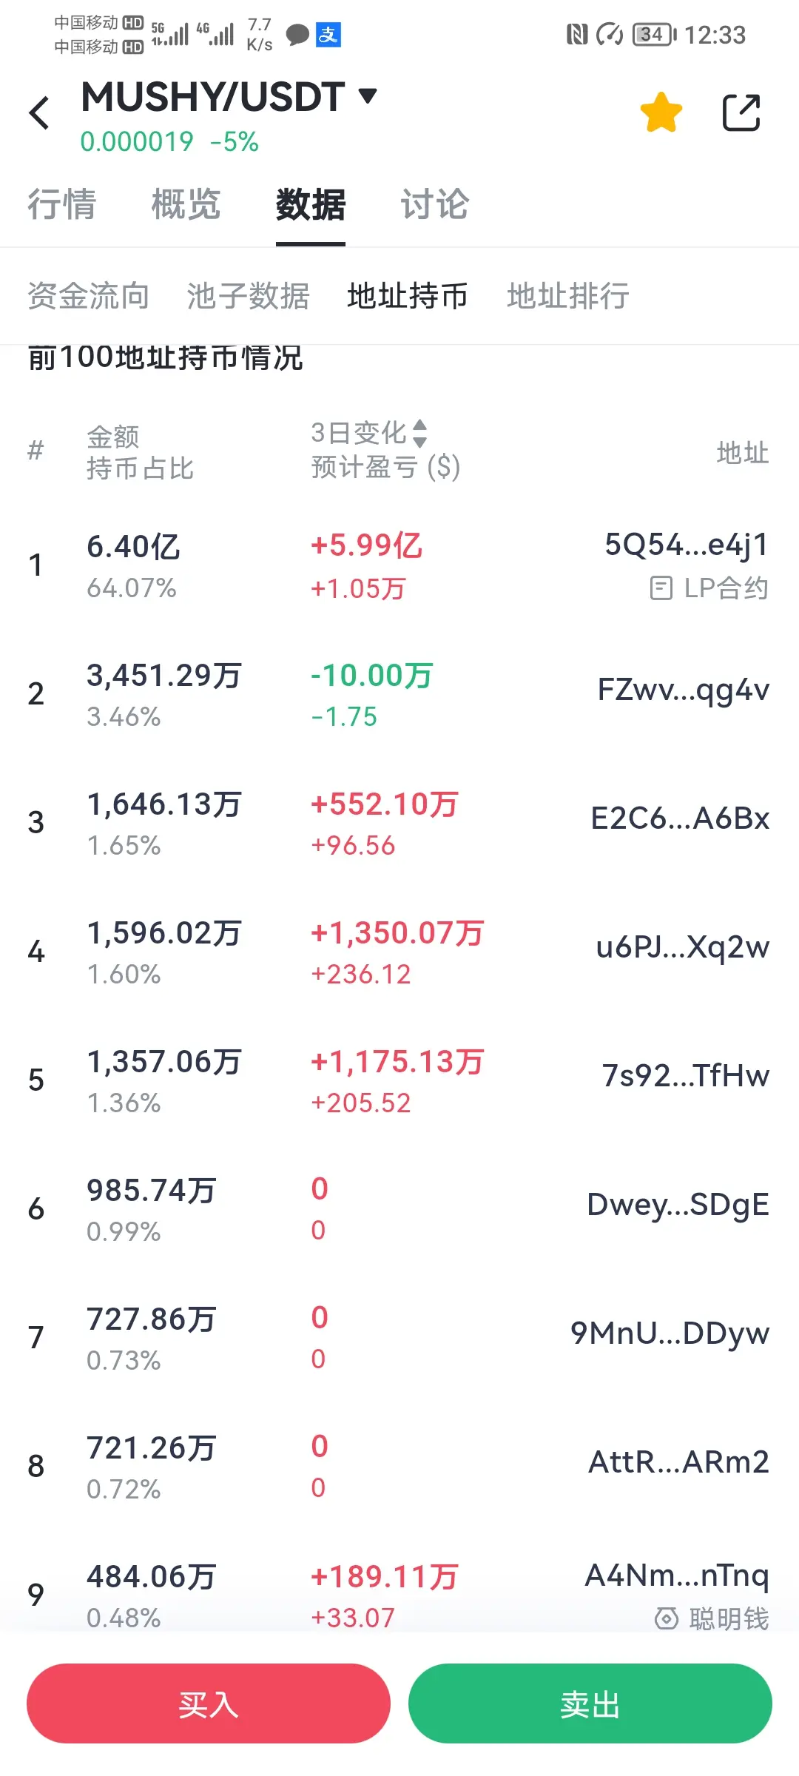
Task: Sort by 3日变化 arrows
Action: click(x=419, y=434)
